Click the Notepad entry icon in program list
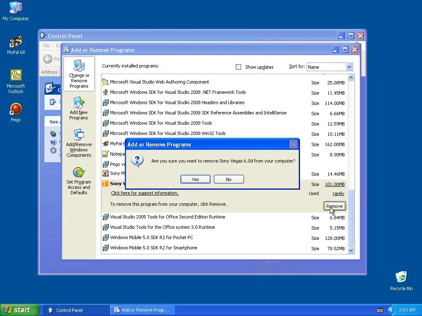 (x=105, y=154)
